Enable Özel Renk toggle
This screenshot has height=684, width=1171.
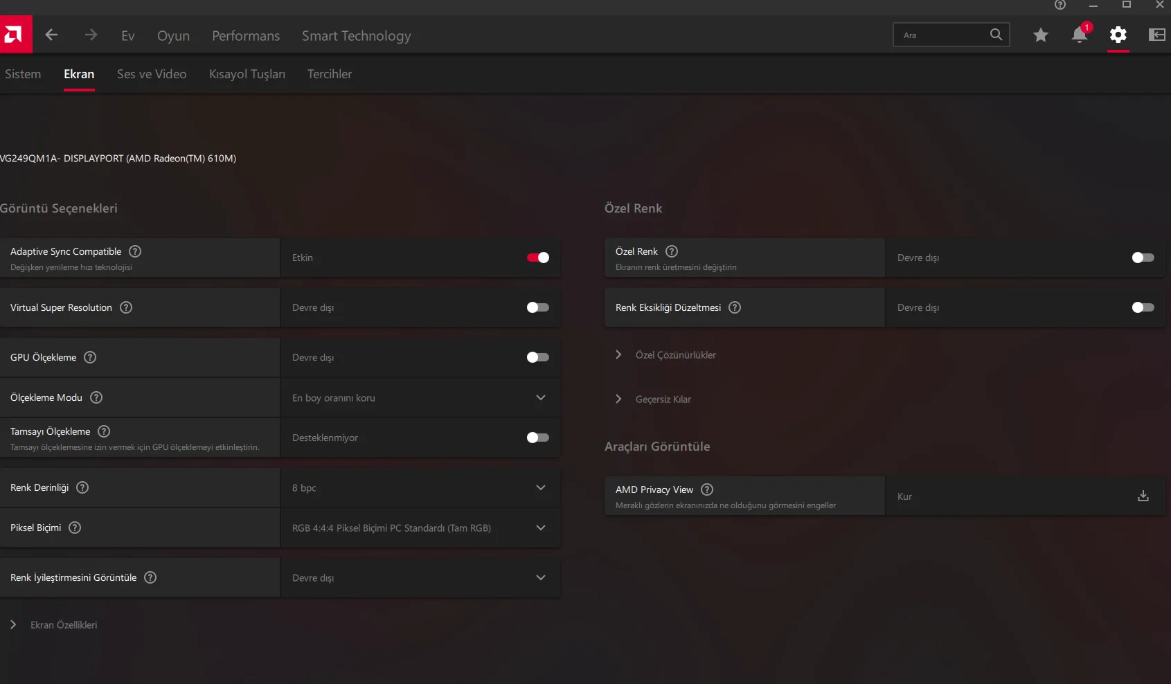(x=1143, y=258)
